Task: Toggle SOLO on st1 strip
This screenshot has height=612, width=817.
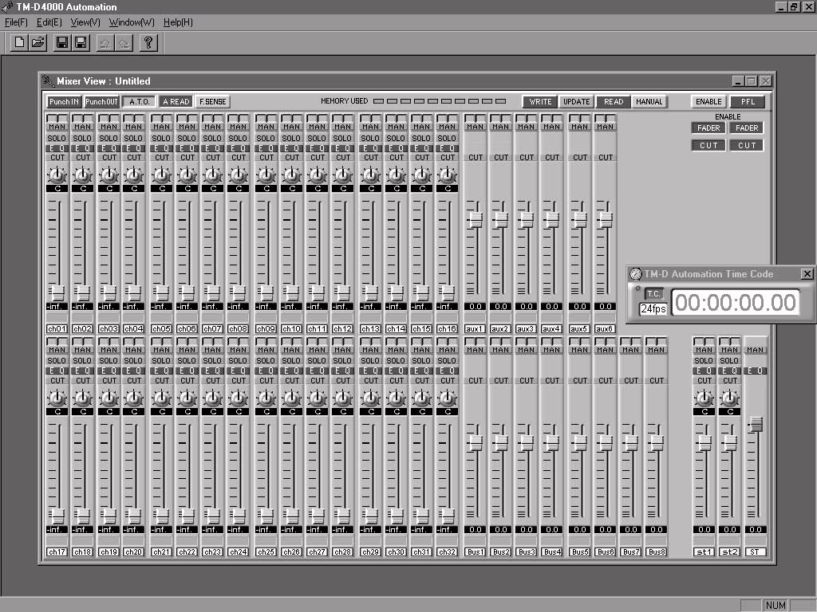Action: 704,361
